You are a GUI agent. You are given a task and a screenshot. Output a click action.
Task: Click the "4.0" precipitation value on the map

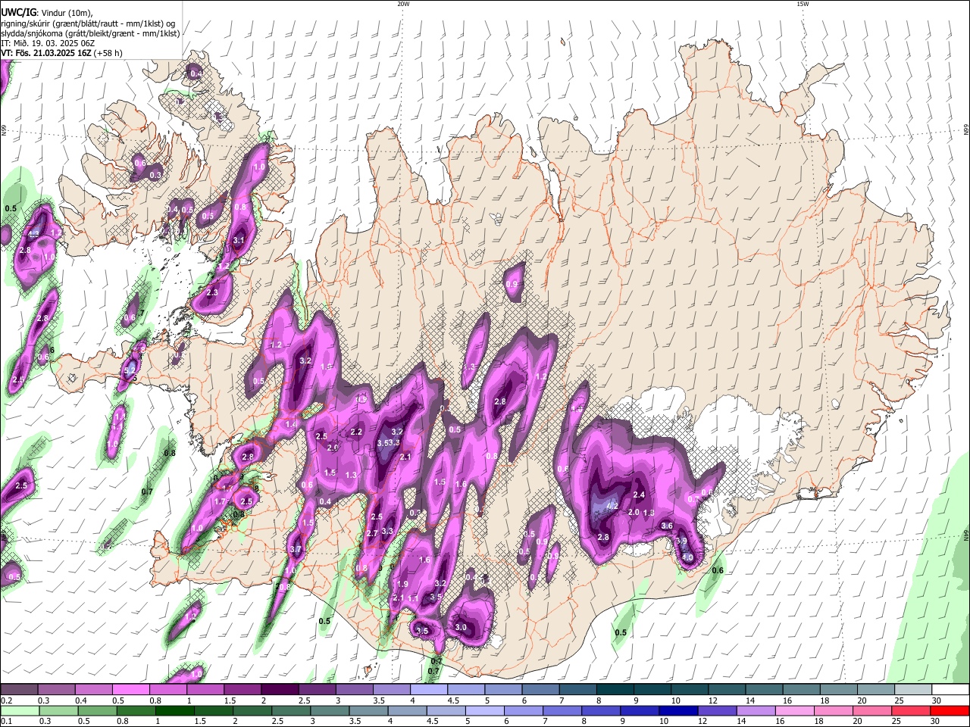pyautogui.click(x=687, y=557)
